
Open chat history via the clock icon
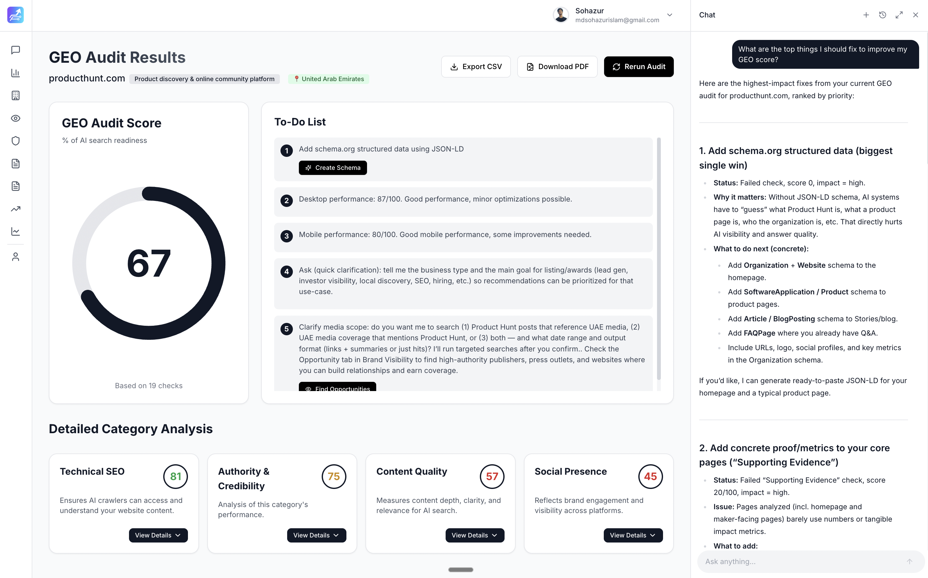pyautogui.click(x=882, y=15)
